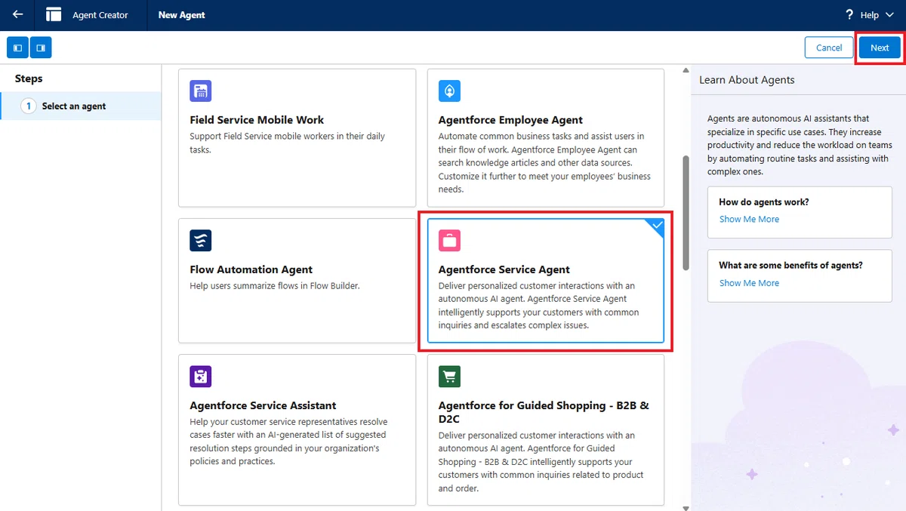
Task: Click the back arrow in the header
Action: (17, 14)
